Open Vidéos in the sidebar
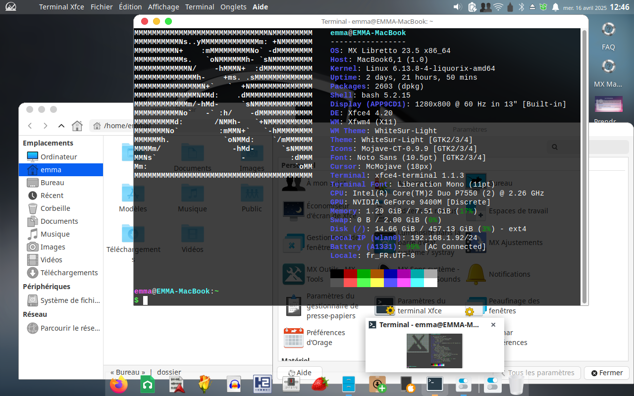 point(61,259)
